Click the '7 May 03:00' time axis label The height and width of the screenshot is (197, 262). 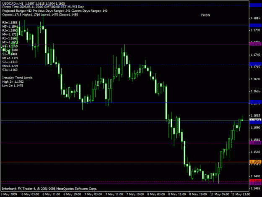(x=93, y=194)
